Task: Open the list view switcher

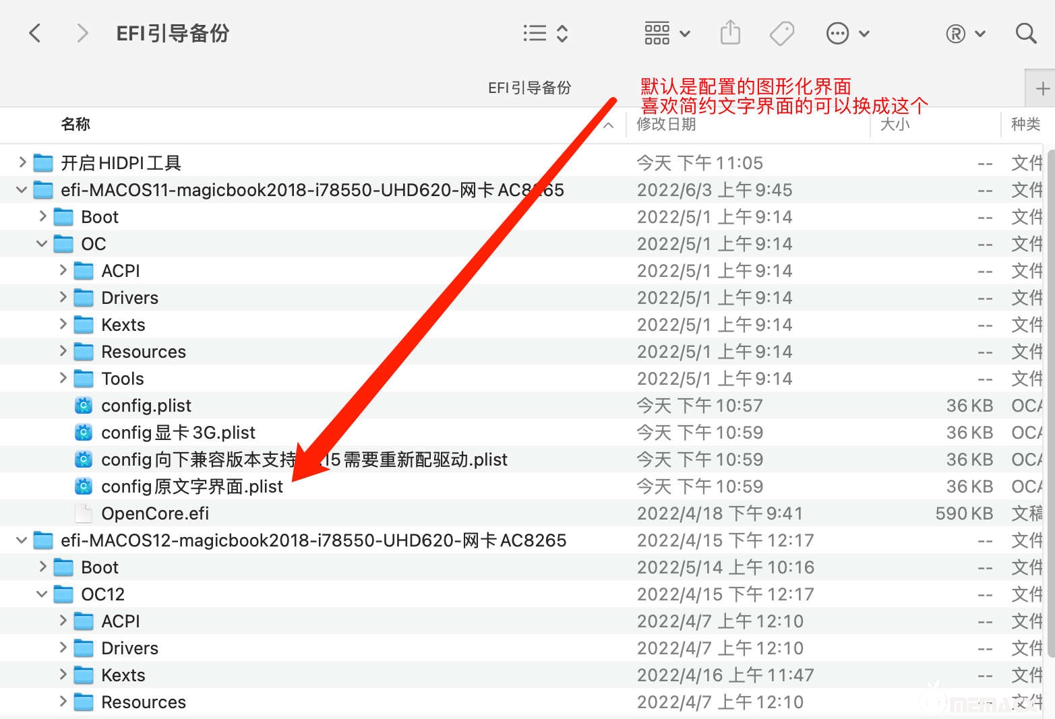Action: coord(545,33)
